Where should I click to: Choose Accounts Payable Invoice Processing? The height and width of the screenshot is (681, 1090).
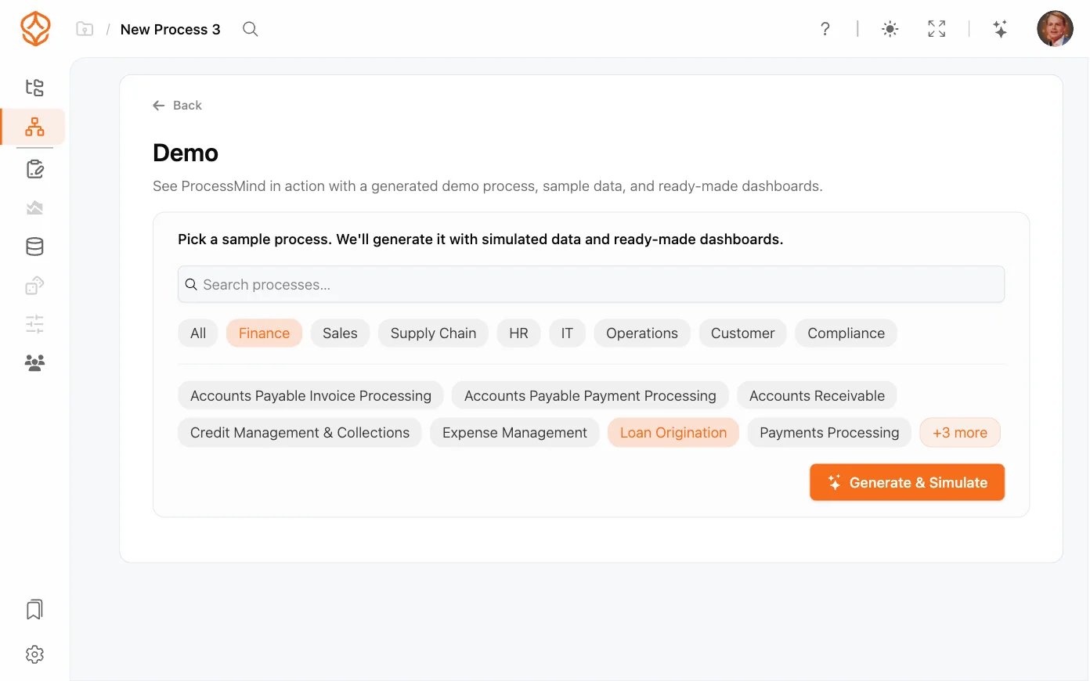pyautogui.click(x=311, y=396)
